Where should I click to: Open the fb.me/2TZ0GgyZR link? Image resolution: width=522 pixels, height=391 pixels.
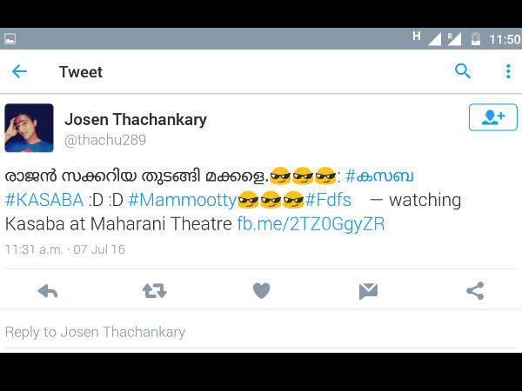point(311,224)
